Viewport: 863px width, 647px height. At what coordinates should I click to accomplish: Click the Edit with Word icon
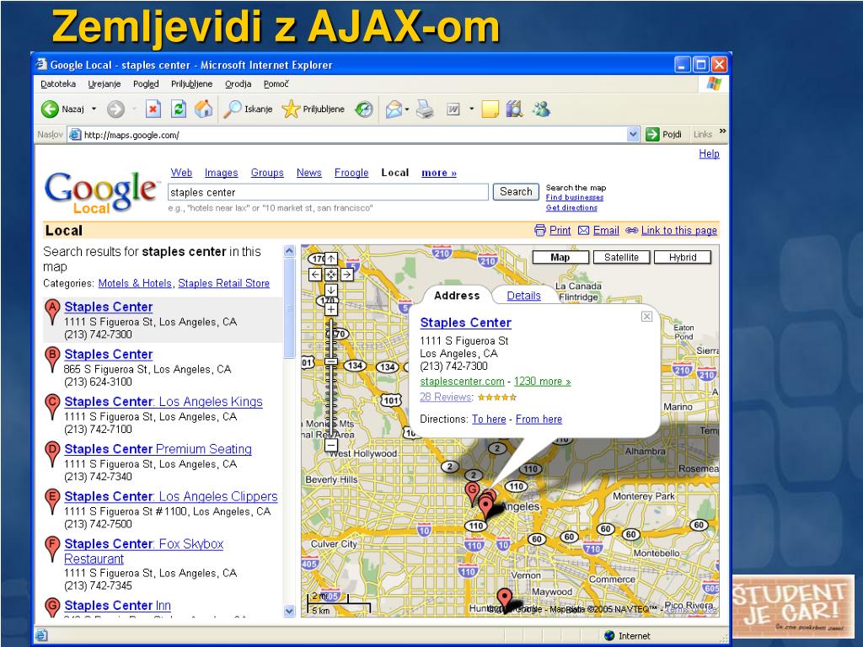point(453,109)
